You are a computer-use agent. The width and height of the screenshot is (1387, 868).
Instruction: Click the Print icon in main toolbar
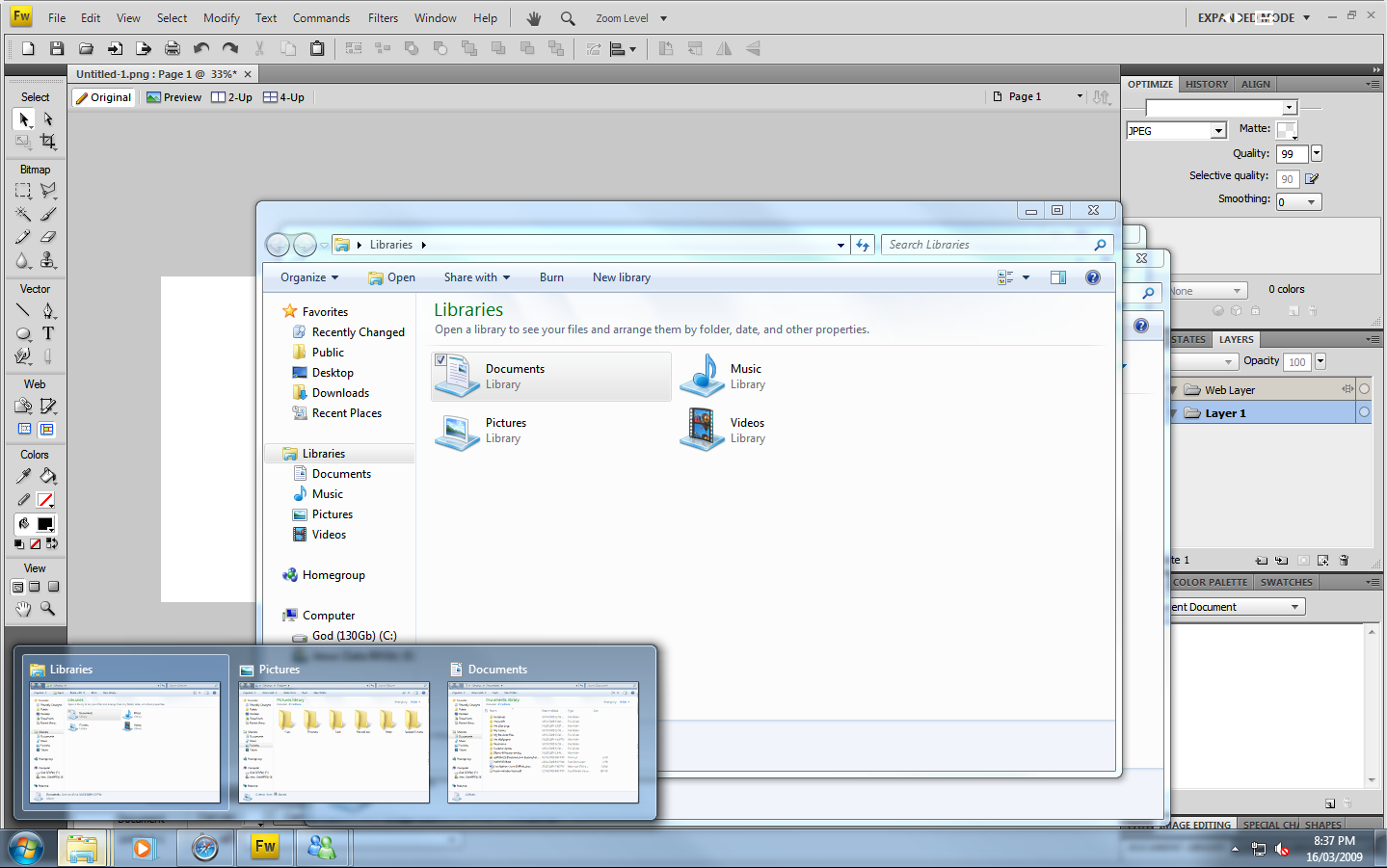tap(173, 49)
